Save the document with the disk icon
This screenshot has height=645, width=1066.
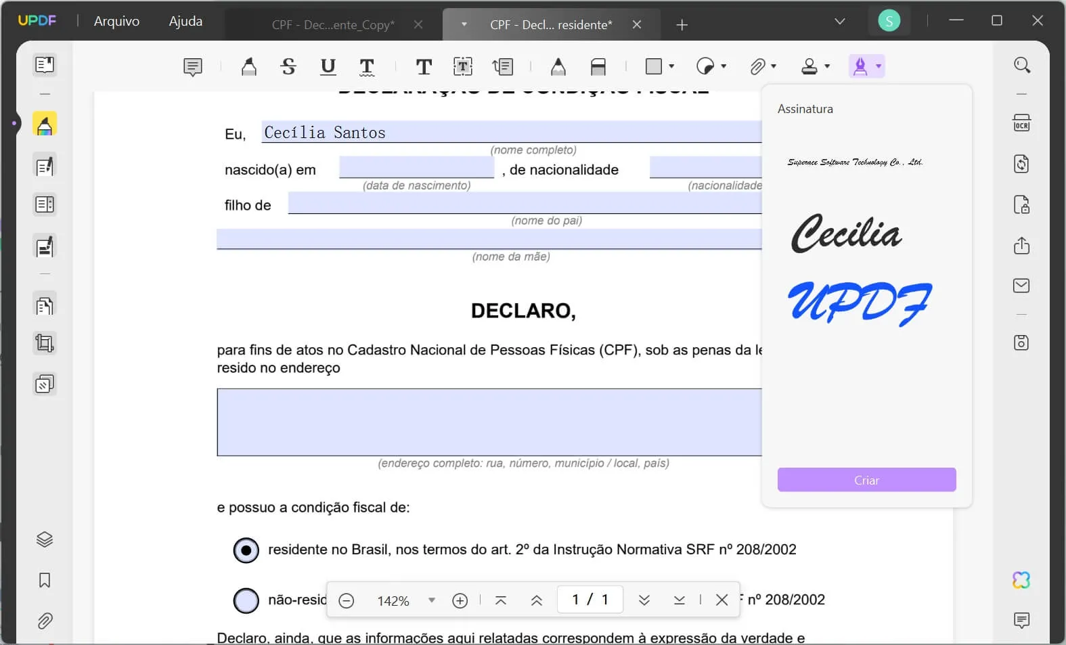[x=1022, y=342]
